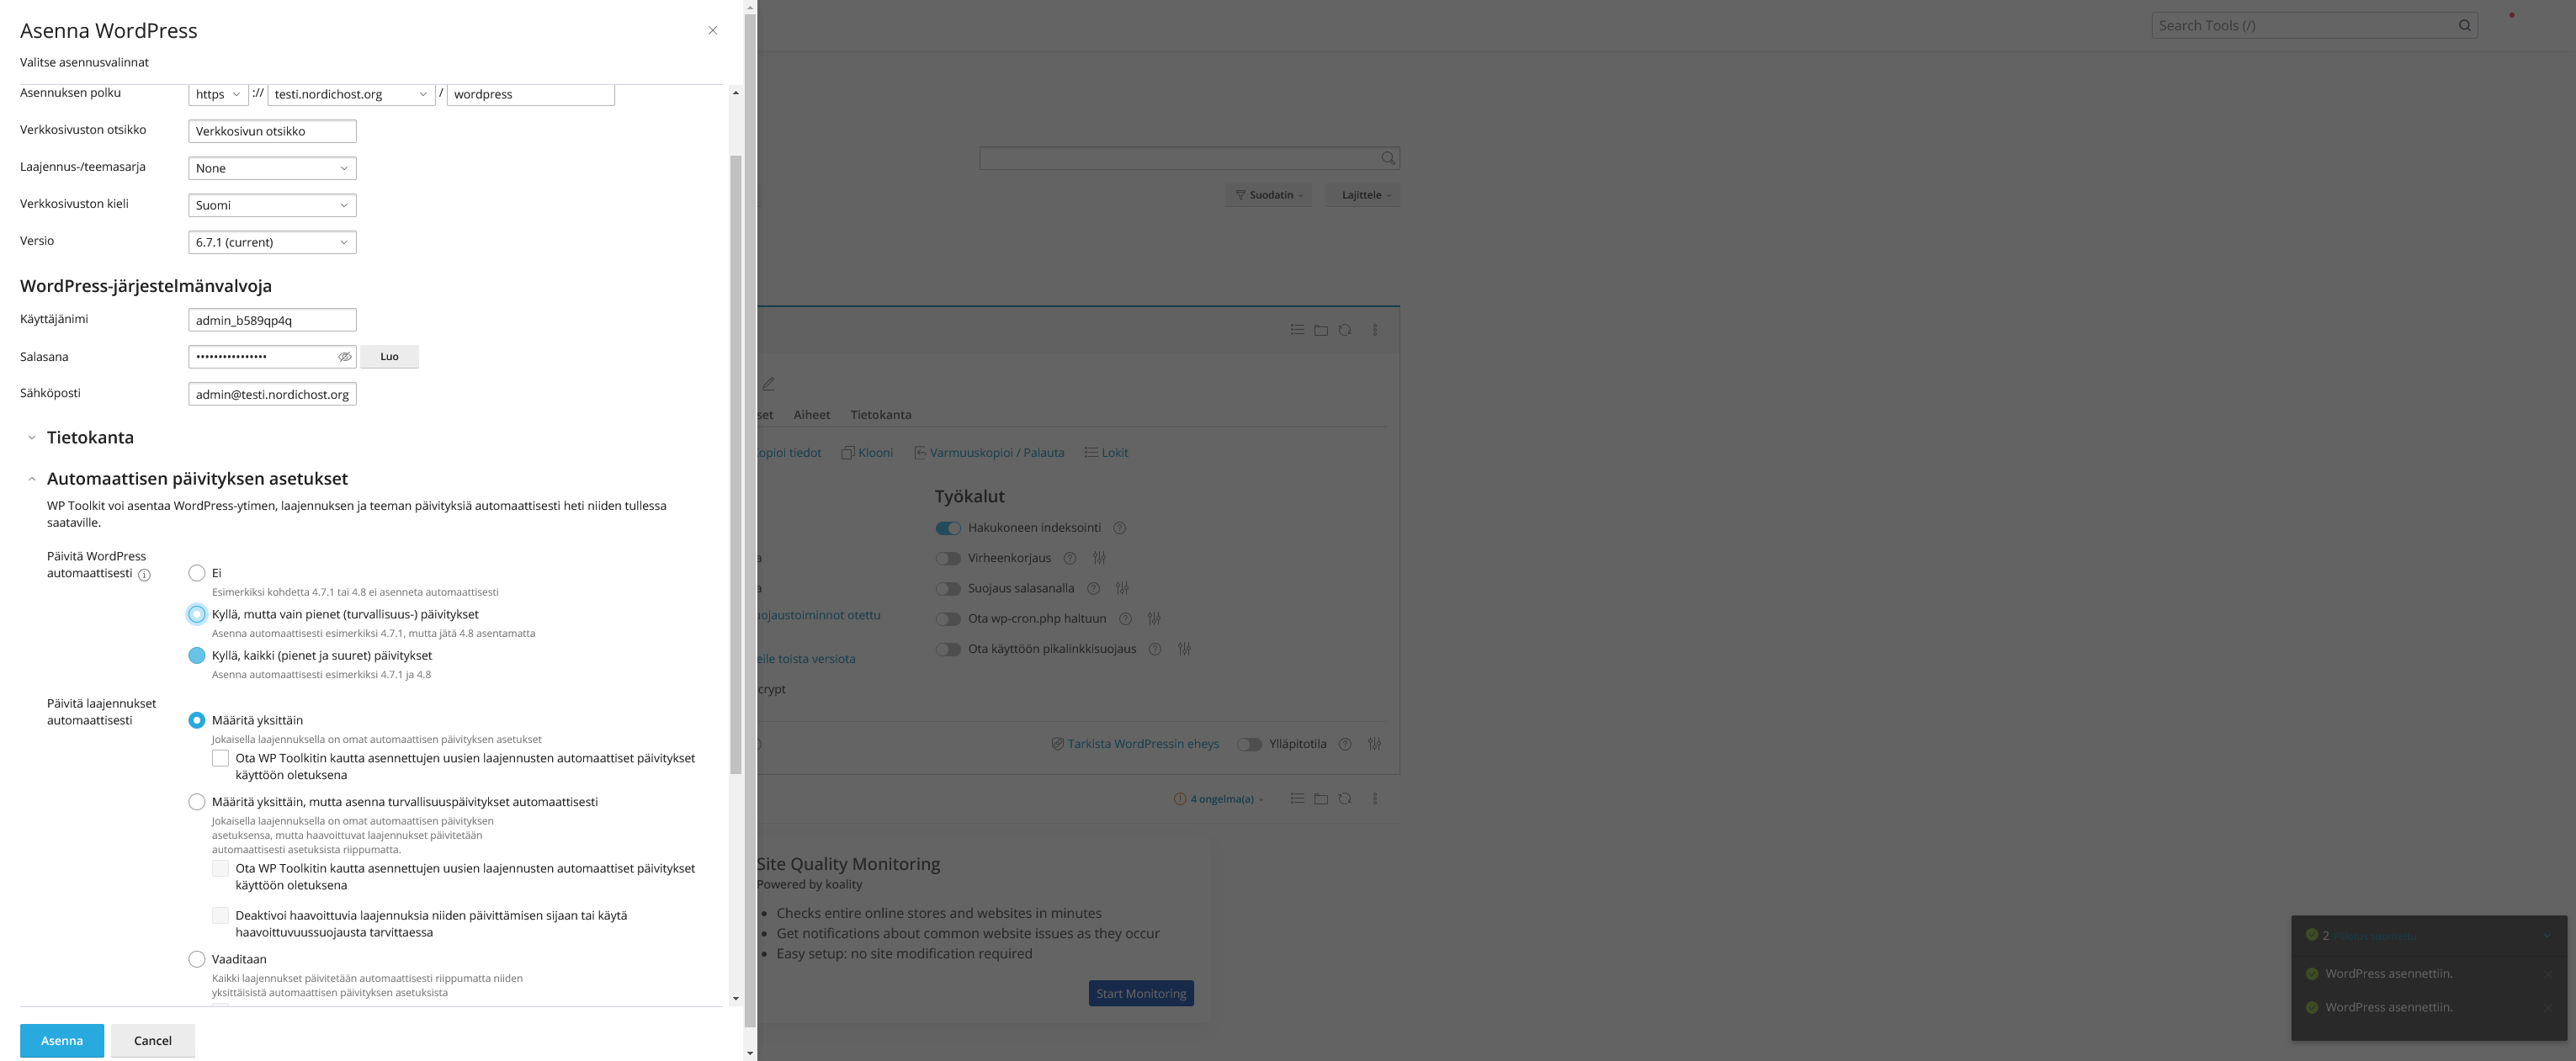Click the Käyttäjänimi input field
This screenshot has height=1061, width=2576.
(272, 320)
